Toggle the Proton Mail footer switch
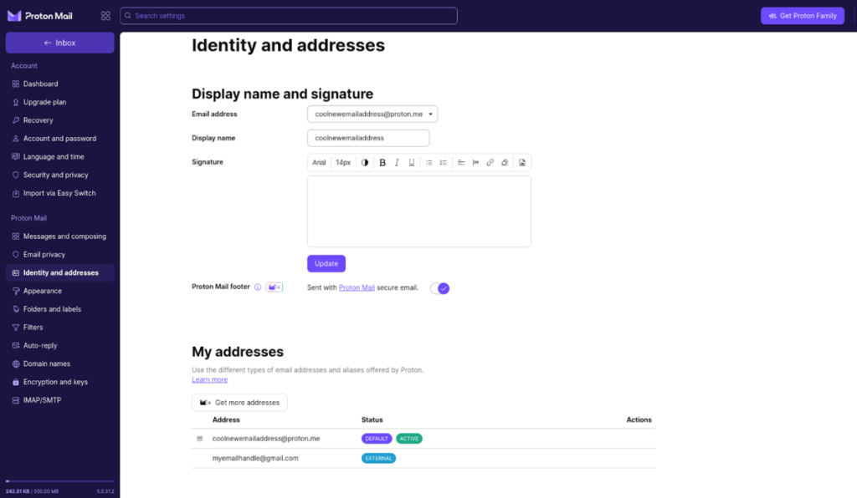The image size is (857, 498). click(x=439, y=288)
